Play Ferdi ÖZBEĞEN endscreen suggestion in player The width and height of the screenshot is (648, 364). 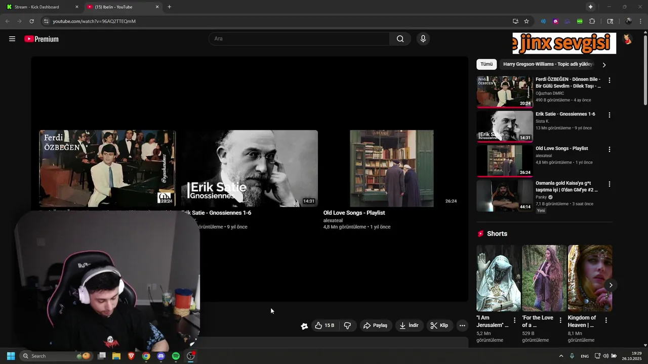[x=107, y=168]
